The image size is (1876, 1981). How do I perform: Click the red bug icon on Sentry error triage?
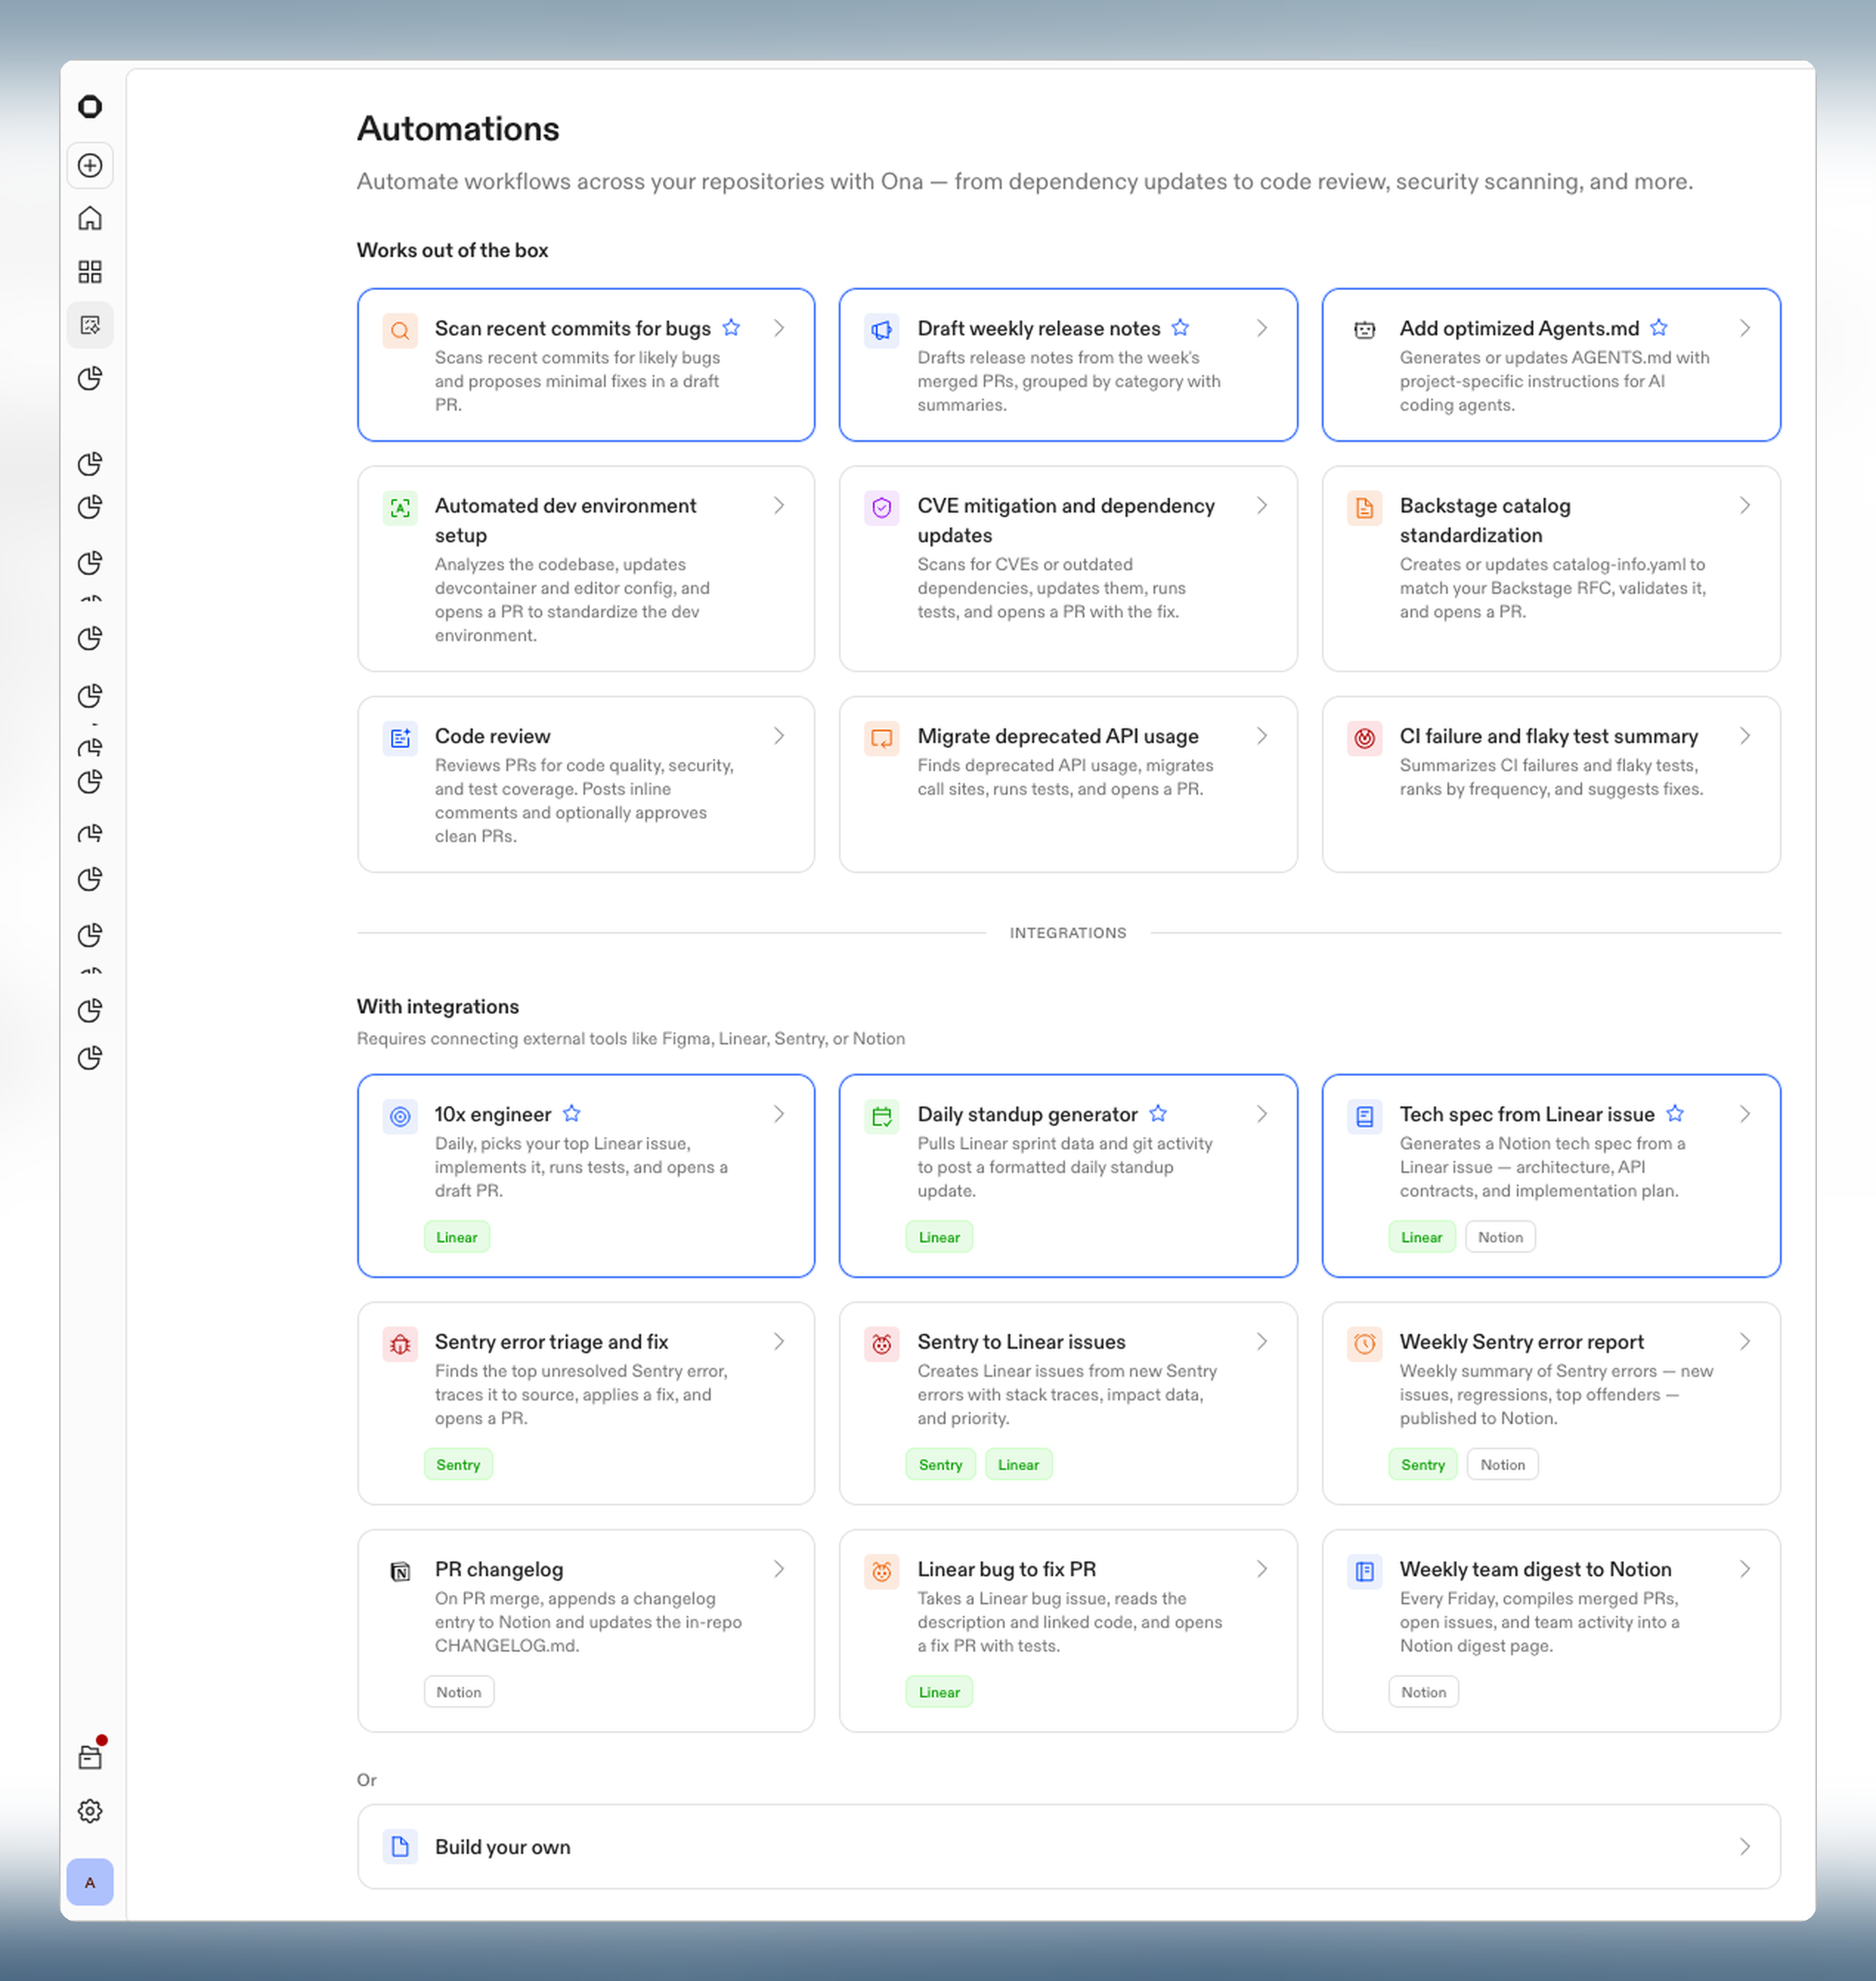[399, 1344]
